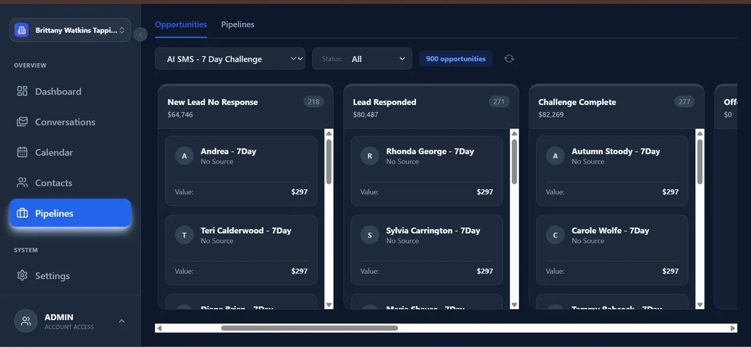Click the 218 count badge
This screenshot has height=347, width=751.
tap(314, 102)
